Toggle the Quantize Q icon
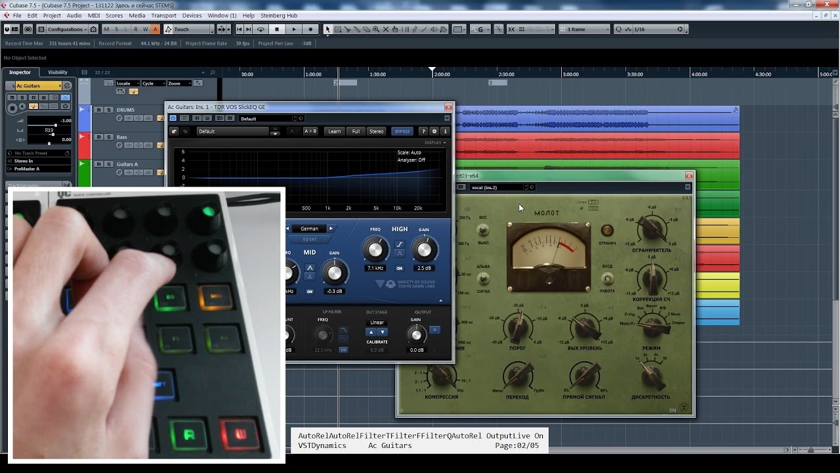The height and width of the screenshot is (473, 840). tap(619, 30)
